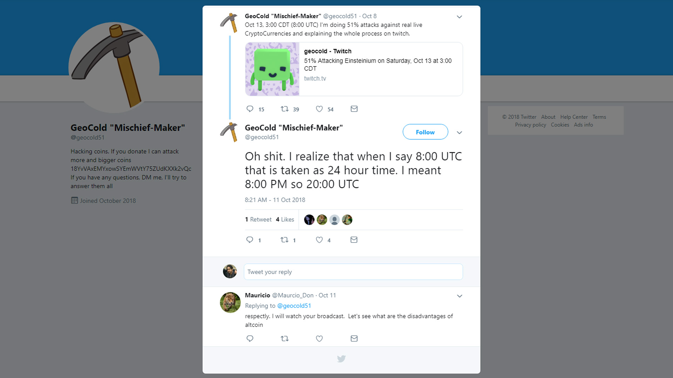
Task: Retweet the main tweet with 1 retweet
Action: pos(285,240)
